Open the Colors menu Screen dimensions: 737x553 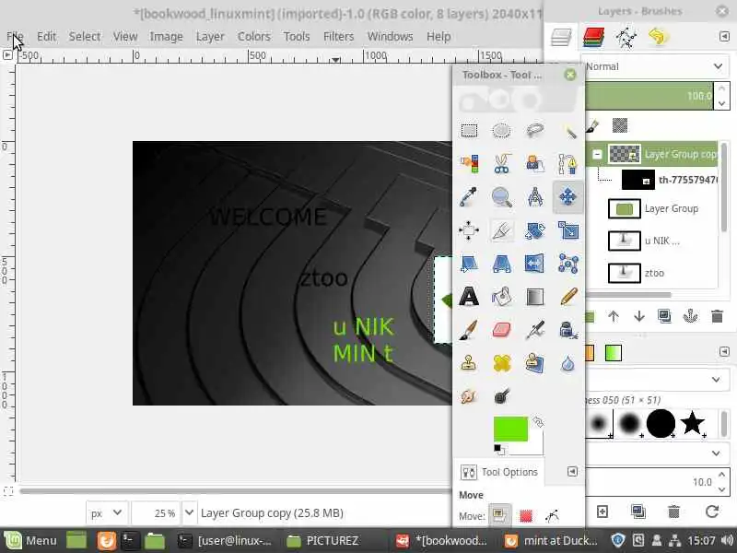(x=254, y=36)
